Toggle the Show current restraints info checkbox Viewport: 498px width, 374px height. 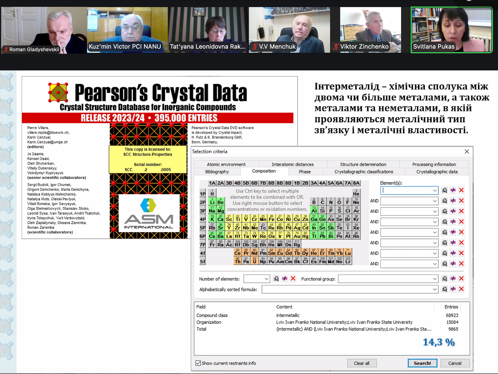[x=198, y=363]
